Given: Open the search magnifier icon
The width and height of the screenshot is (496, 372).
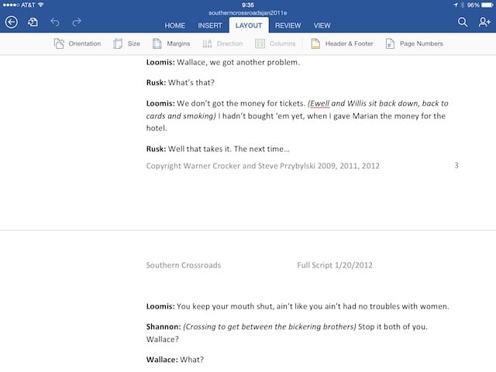Looking at the screenshot, I should coord(463,22).
